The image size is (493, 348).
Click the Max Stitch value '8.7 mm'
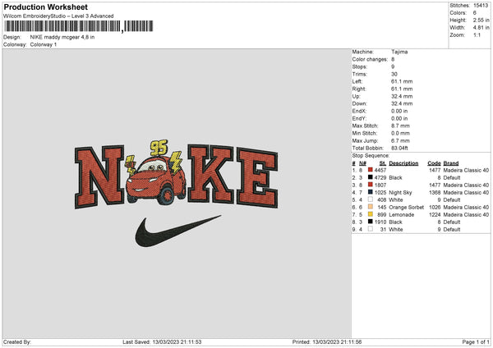400,126
